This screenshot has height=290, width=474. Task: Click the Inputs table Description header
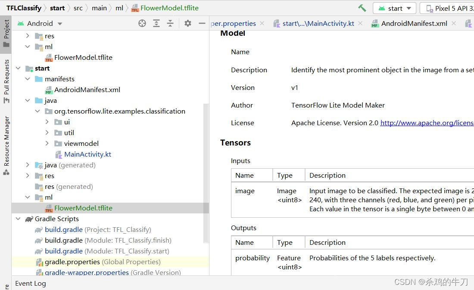tap(327, 175)
